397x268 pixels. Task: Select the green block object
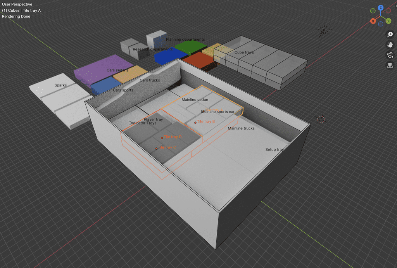click(x=191, y=47)
